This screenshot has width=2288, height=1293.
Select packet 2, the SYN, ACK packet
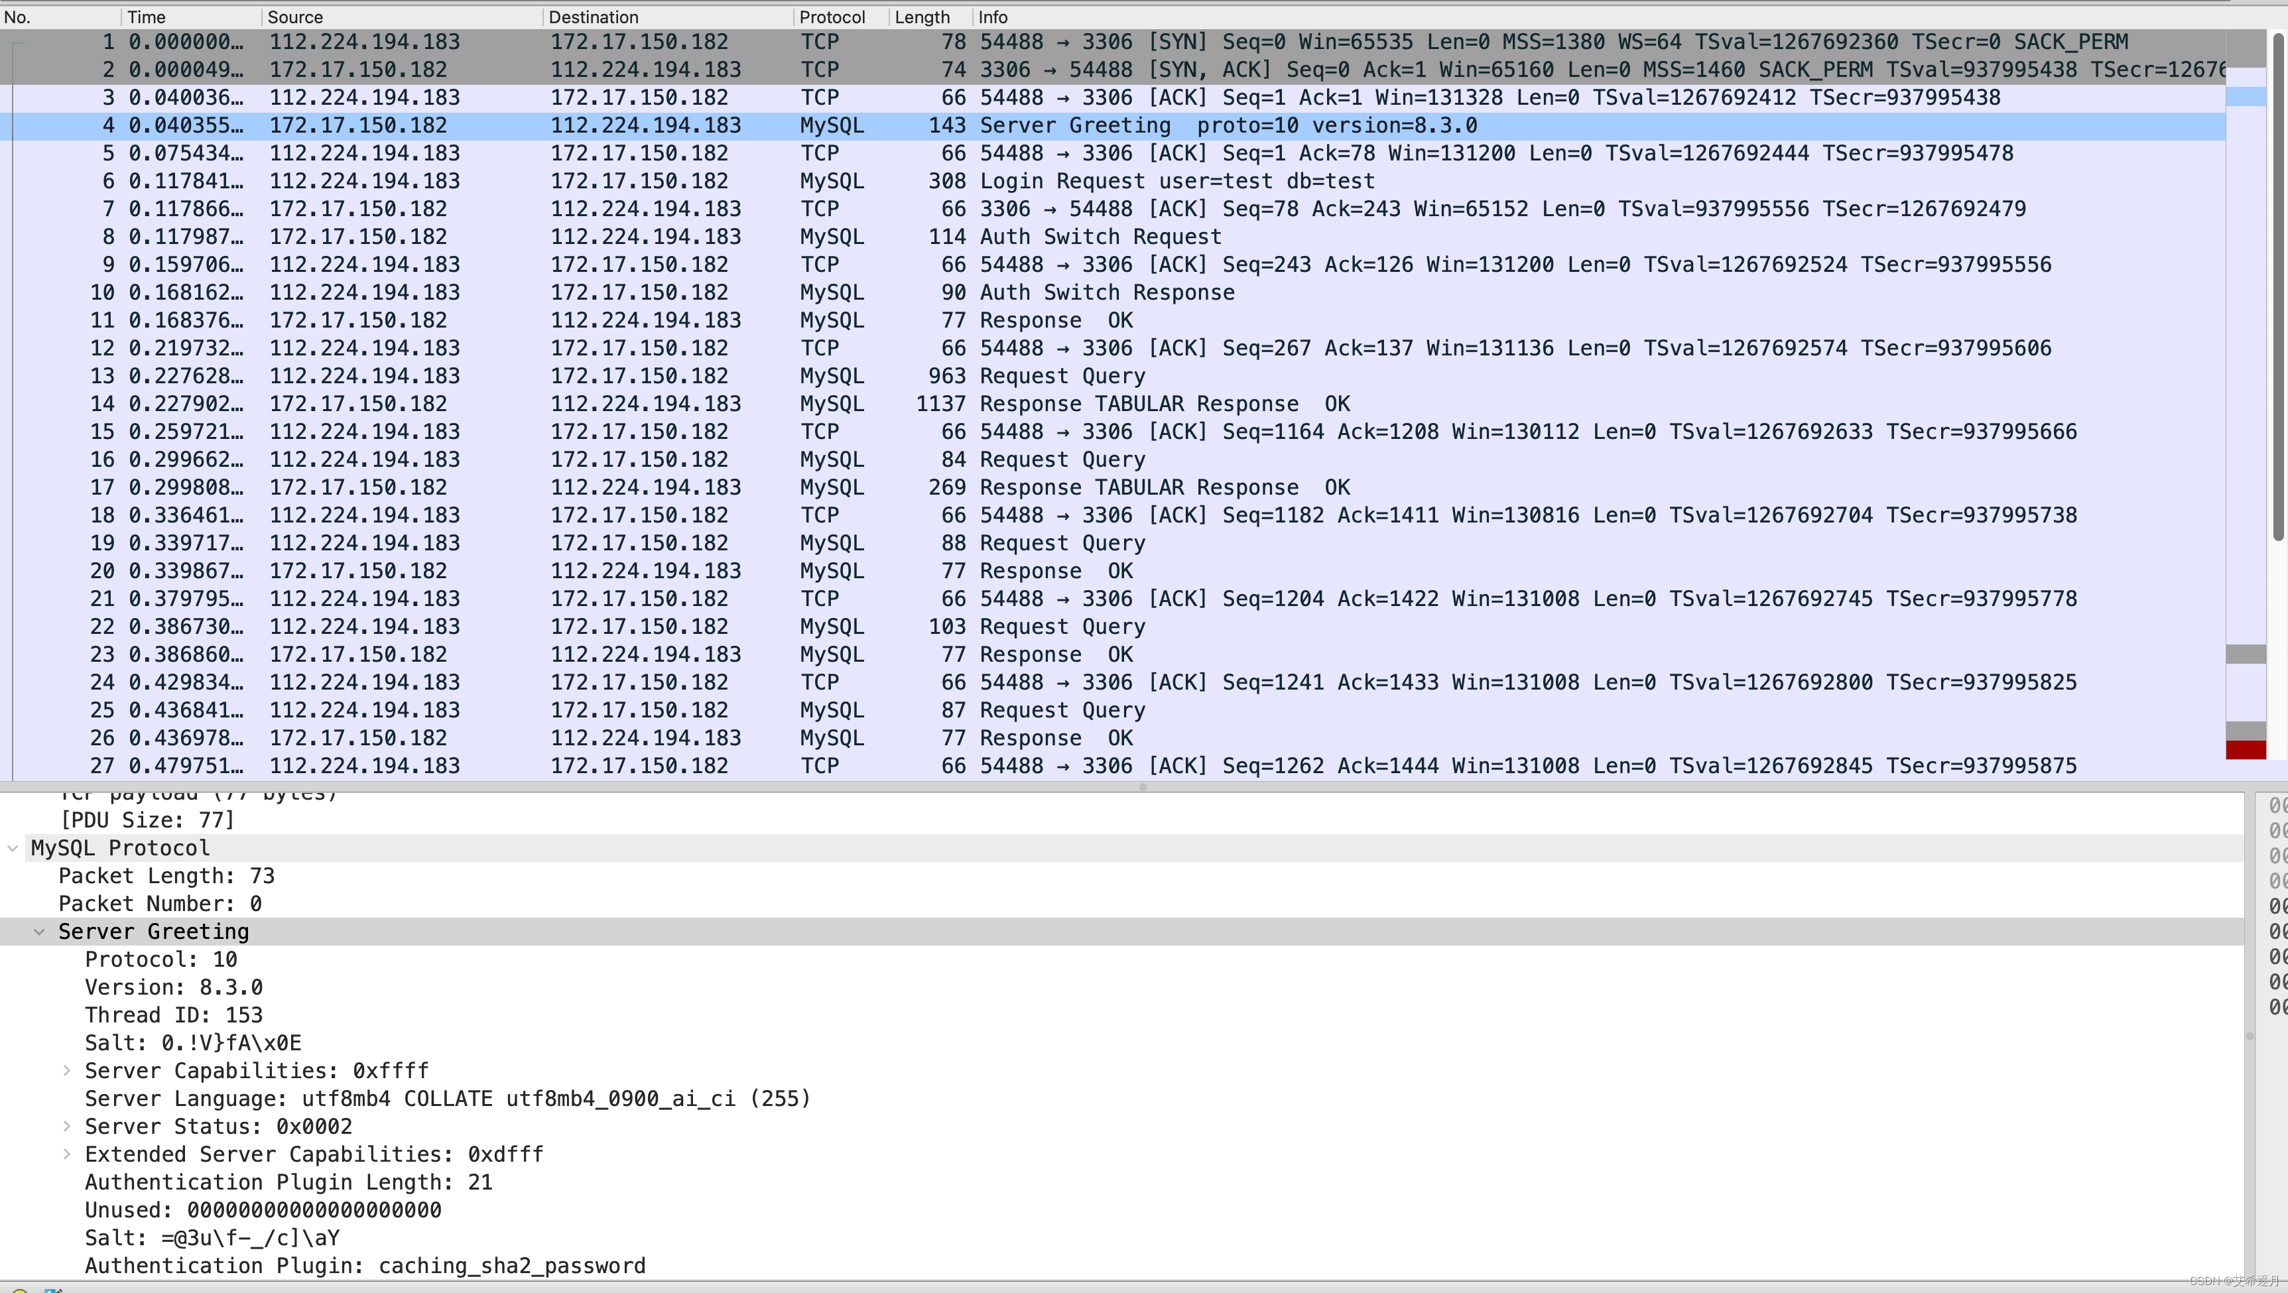click(x=1113, y=69)
